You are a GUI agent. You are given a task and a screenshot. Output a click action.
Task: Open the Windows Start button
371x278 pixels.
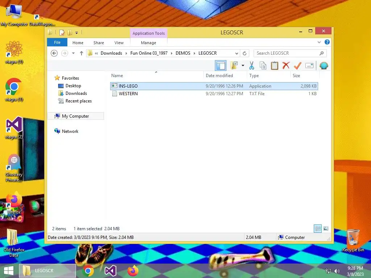pyautogui.click(x=9, y=271)
